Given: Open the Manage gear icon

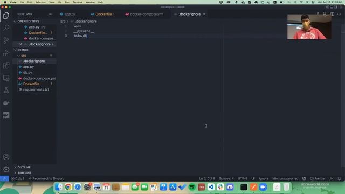Looking at the screenshot, I should [x=6, y=169].
